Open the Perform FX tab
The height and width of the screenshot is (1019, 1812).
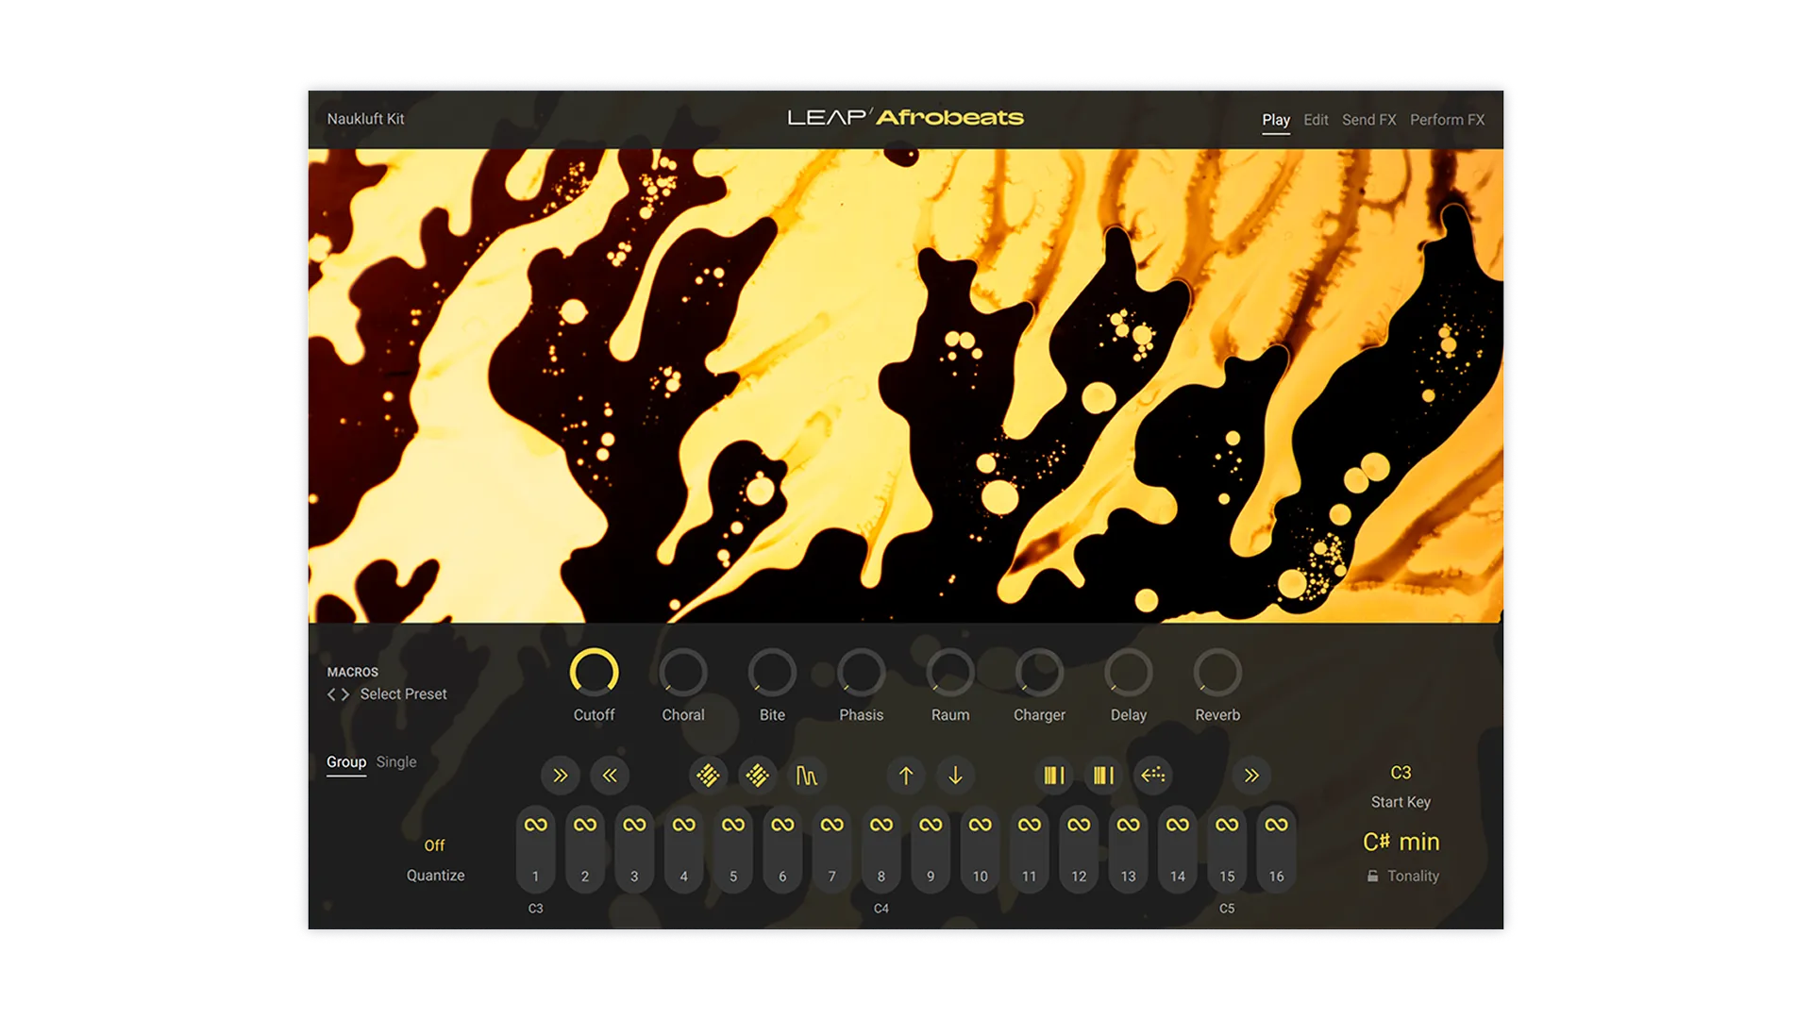tap(1447, 120)
